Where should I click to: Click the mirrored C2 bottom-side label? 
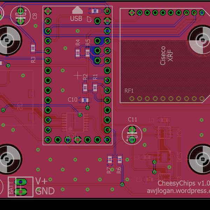pos(136,157)
